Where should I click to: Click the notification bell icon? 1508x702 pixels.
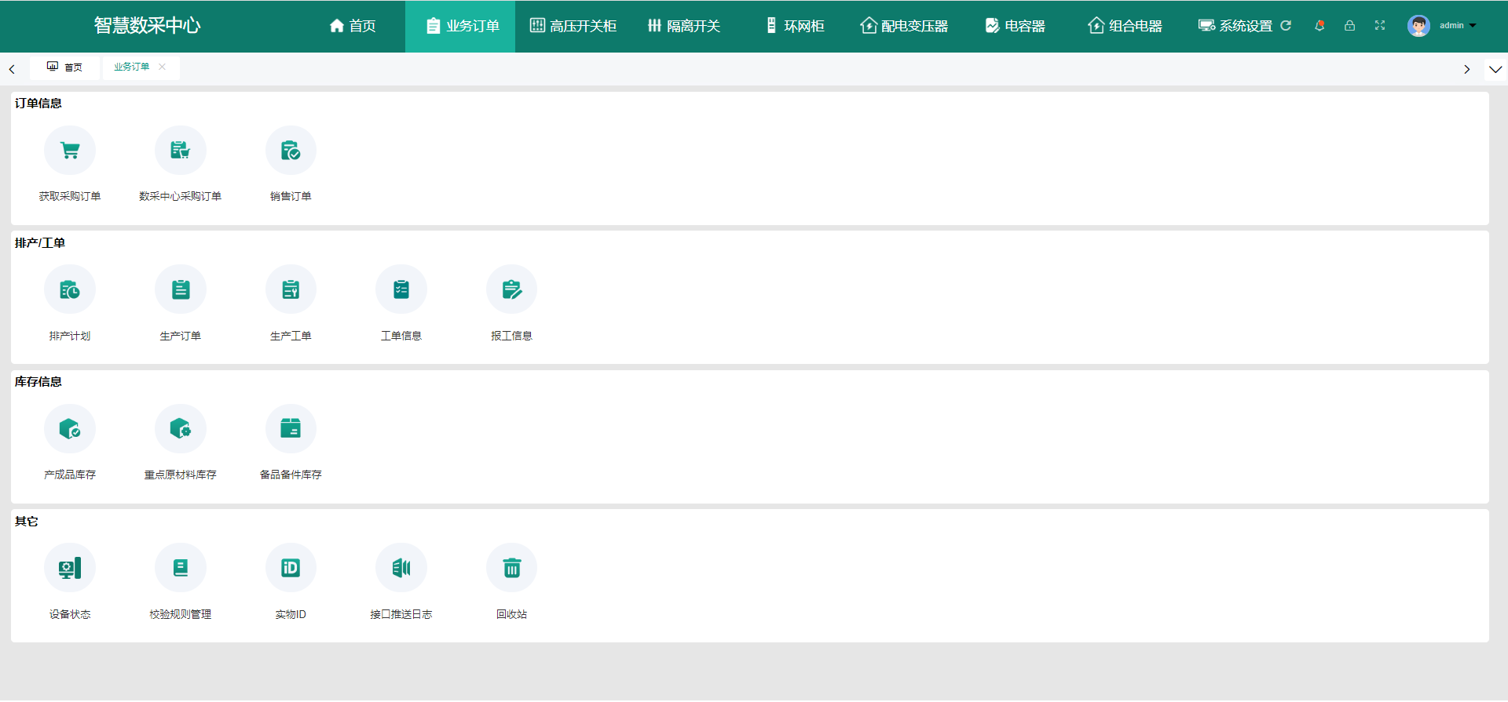[1319, 26]
